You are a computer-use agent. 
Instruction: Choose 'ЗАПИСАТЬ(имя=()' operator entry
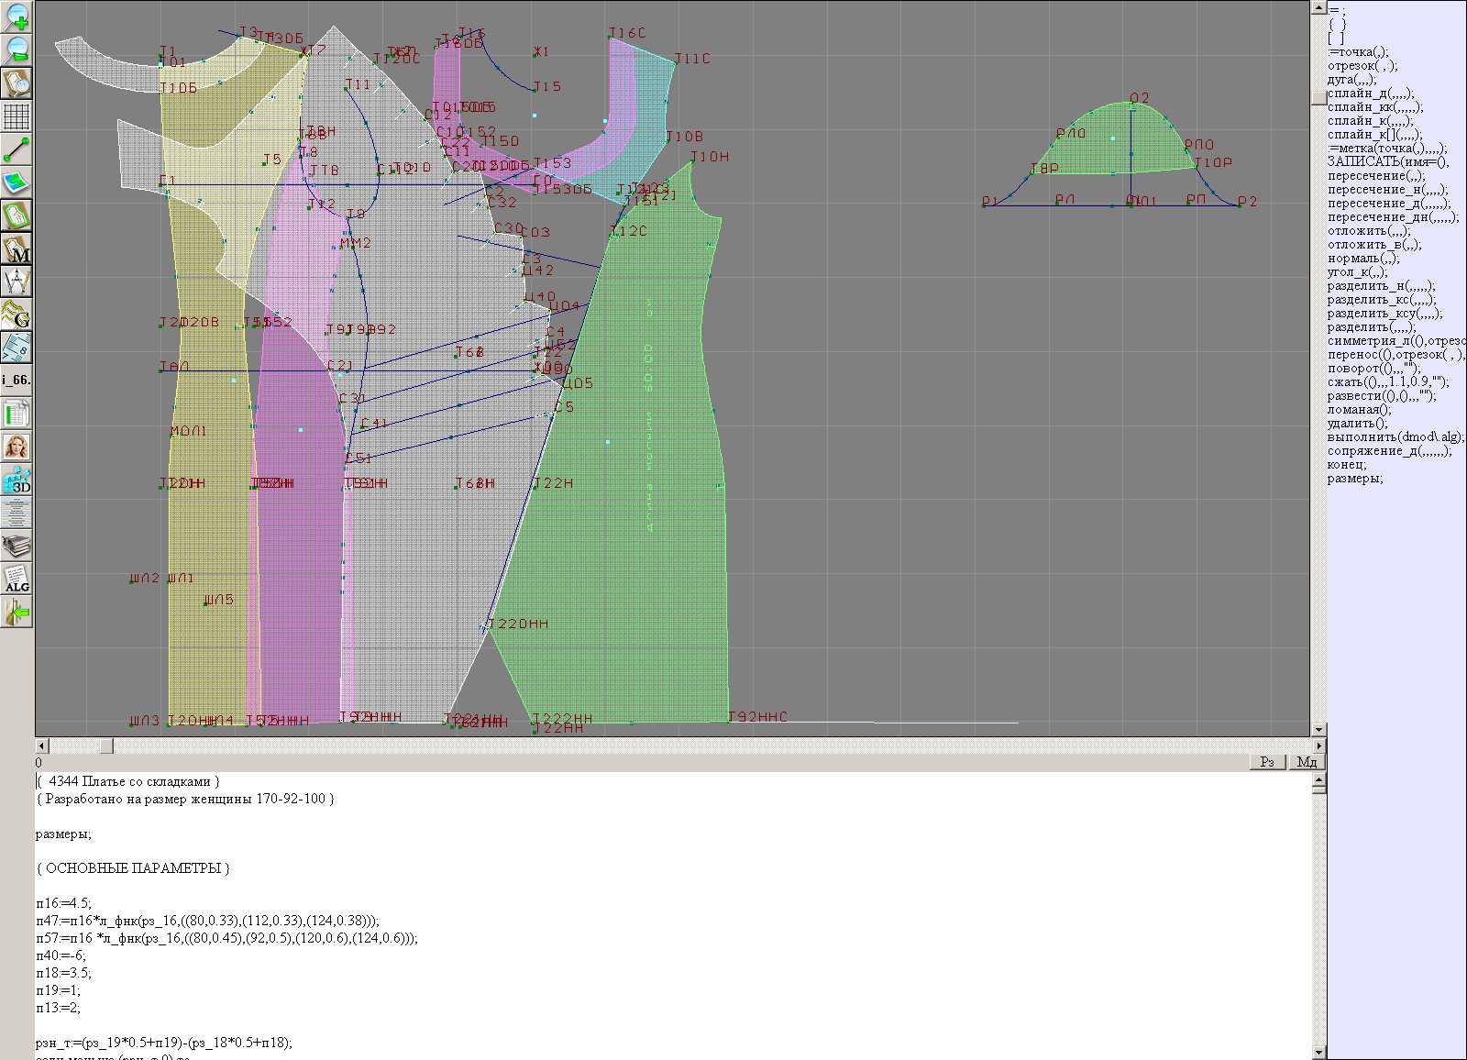coord(1387,162)
